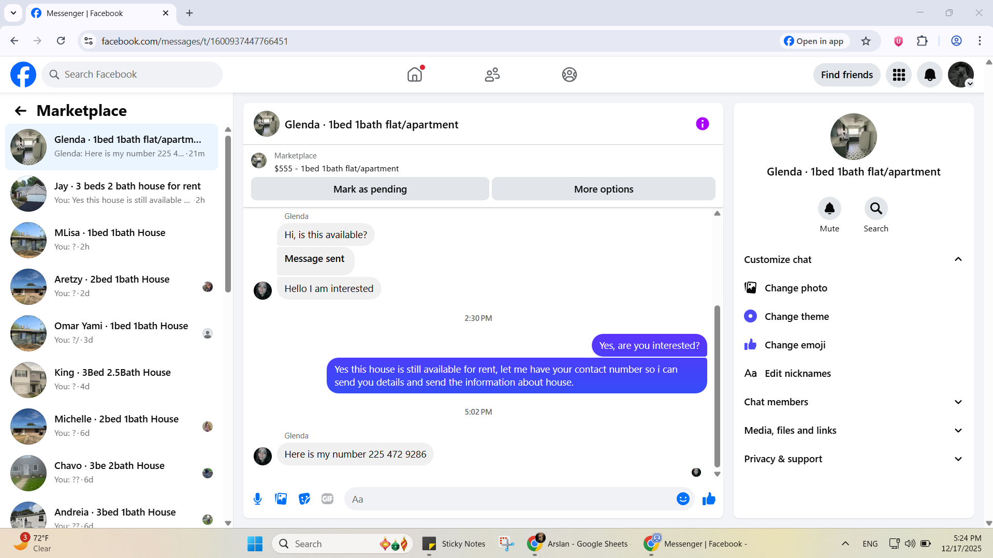The height and width of the screenshot is (558, 993).
Task: Open Aretzy 2bed 1bath House chat
Action: click(111, 286)
